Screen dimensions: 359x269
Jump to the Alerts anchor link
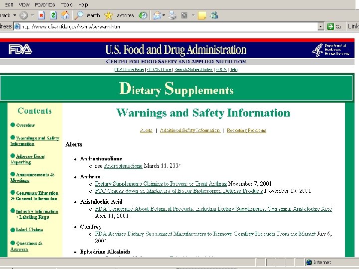(146, 131)
